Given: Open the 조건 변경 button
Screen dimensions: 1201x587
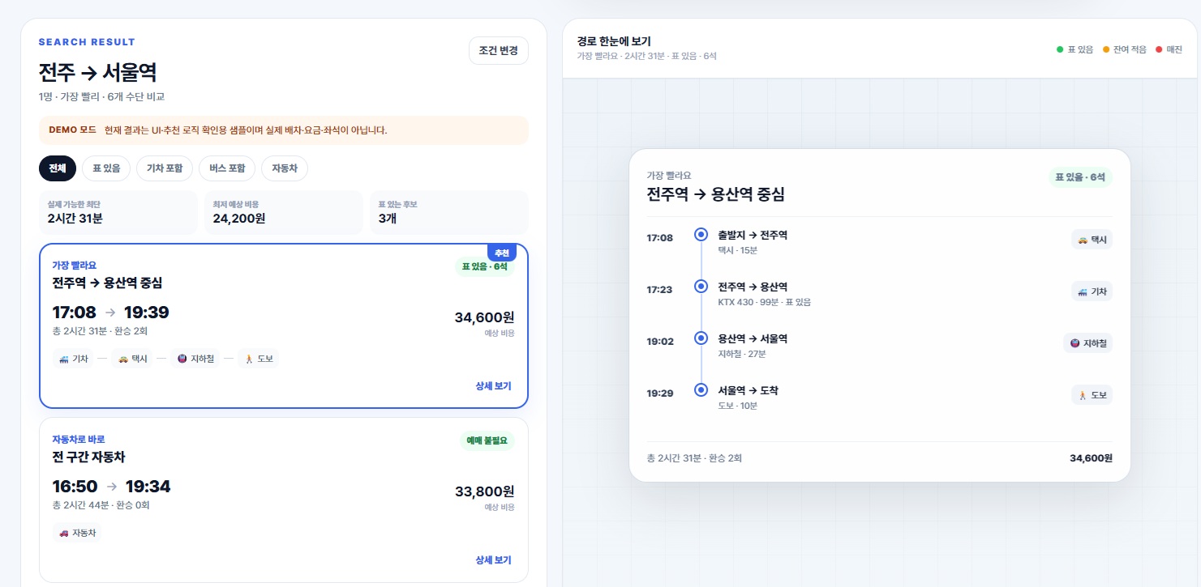Looking at the screenshot, I should [x=499, y=50].
